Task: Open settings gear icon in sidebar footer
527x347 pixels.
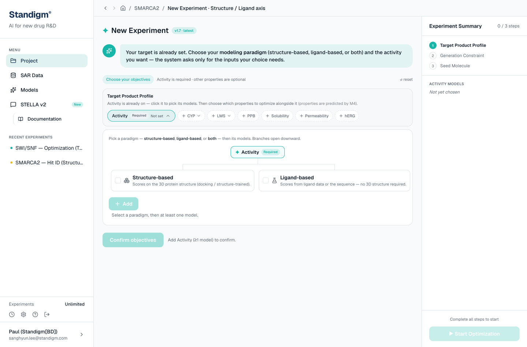Action: tap(23, 314)
